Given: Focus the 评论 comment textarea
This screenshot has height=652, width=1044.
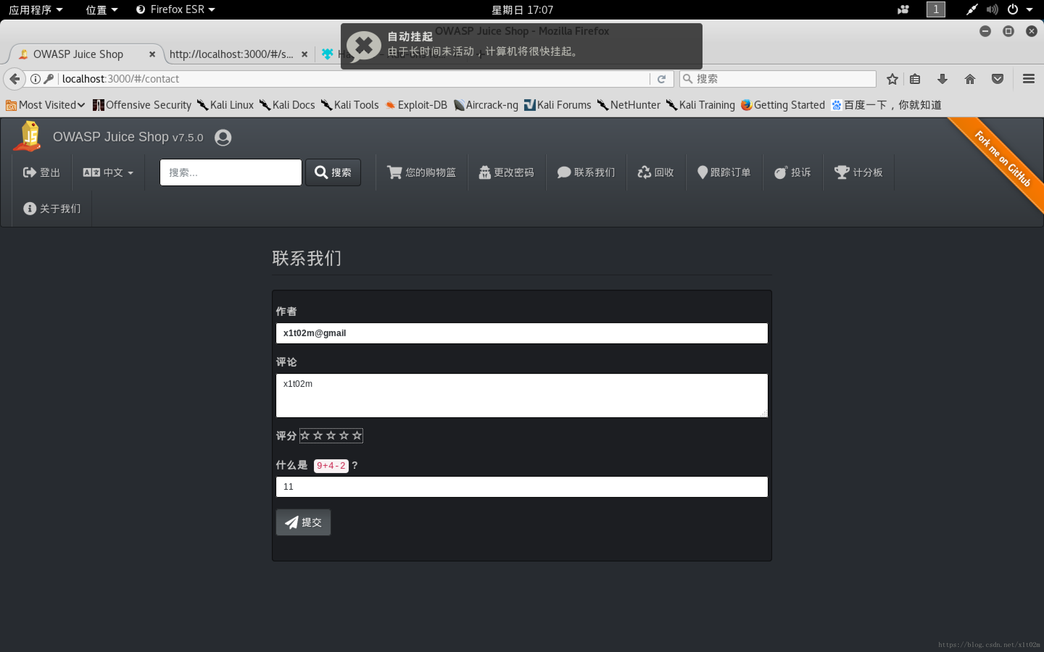Looking at the screenshot, I should click(x=522, y=396).
